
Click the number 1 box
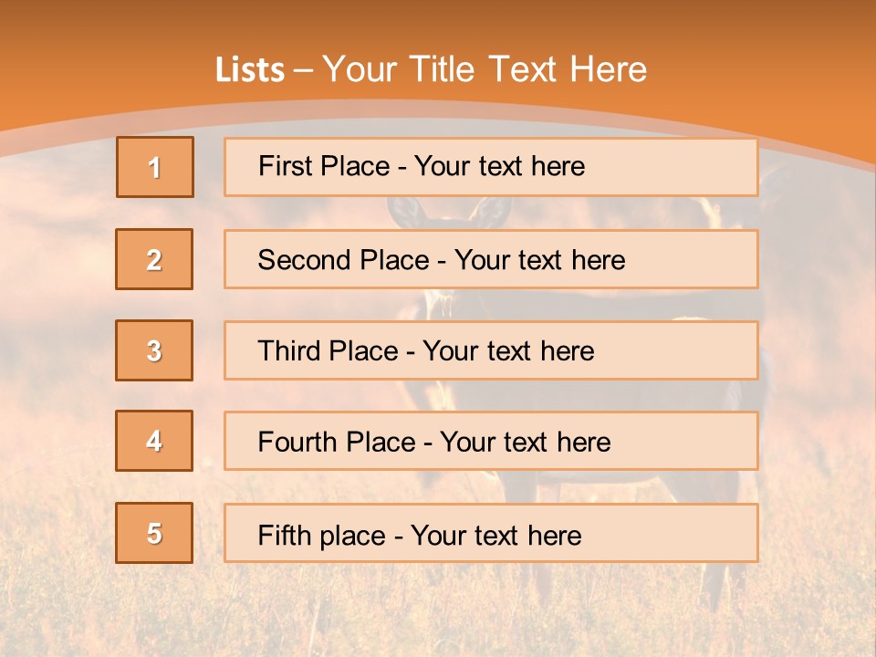155,167
